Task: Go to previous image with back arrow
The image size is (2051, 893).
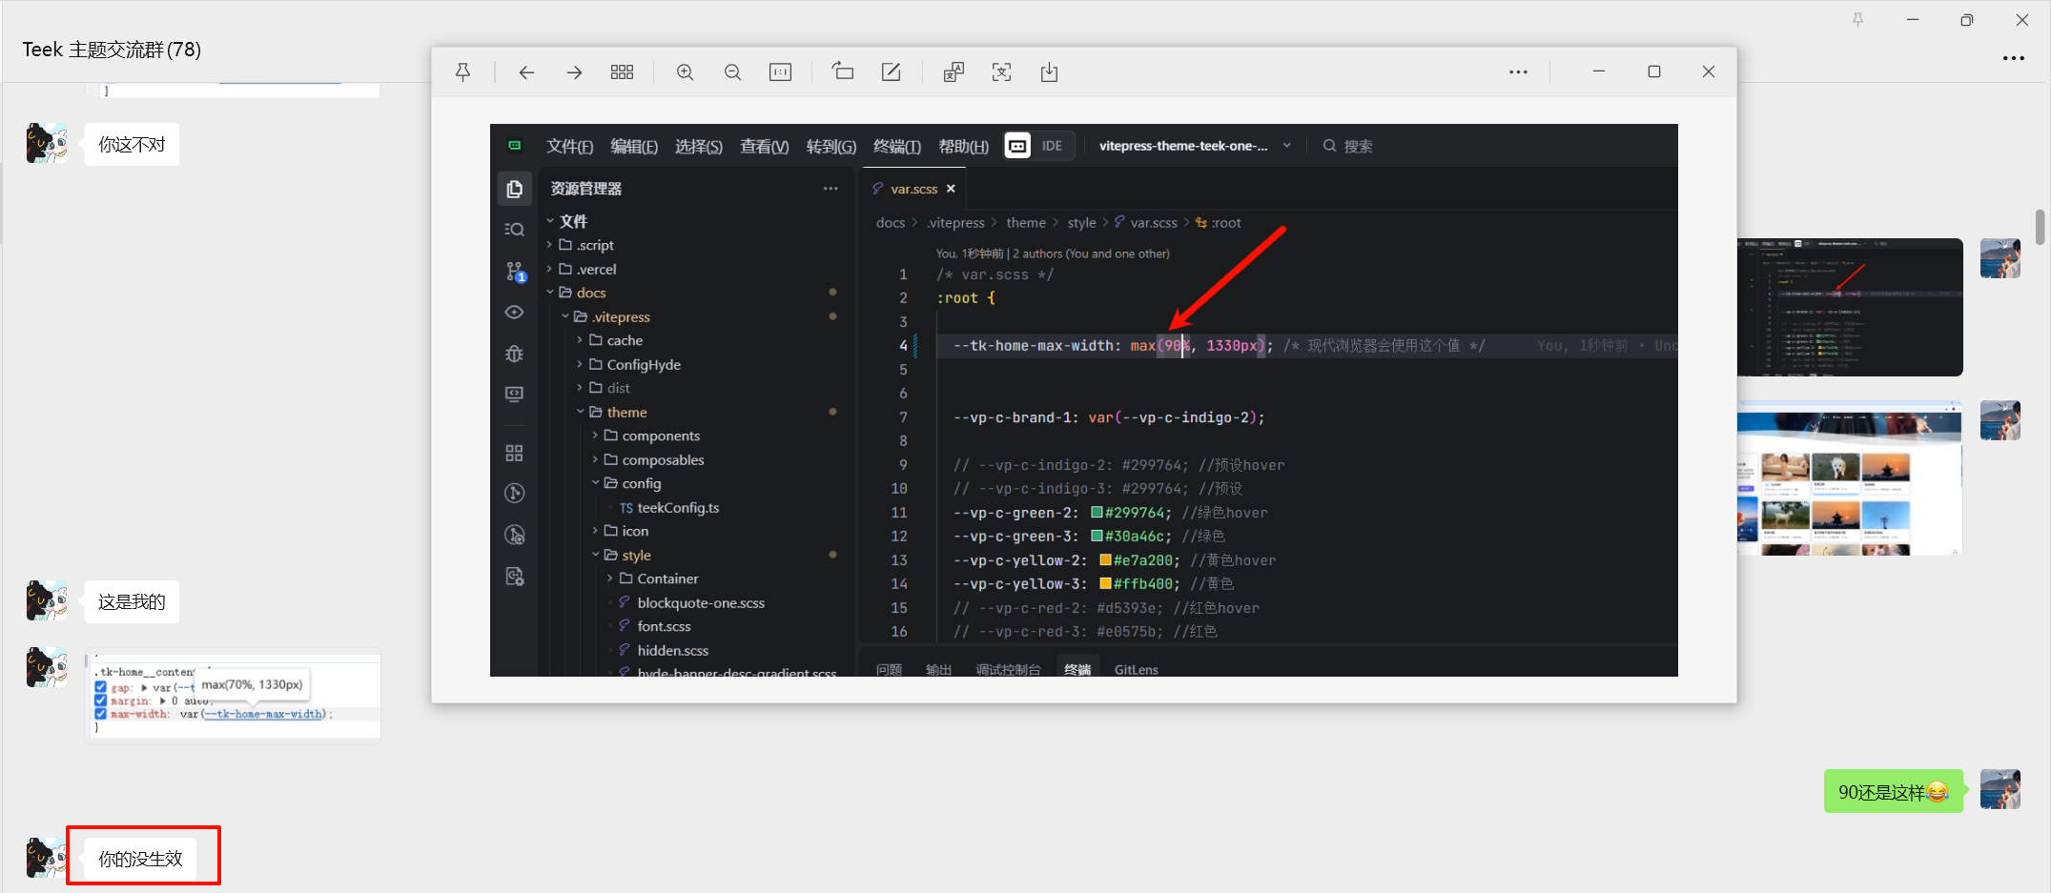Action: [526, 72]
